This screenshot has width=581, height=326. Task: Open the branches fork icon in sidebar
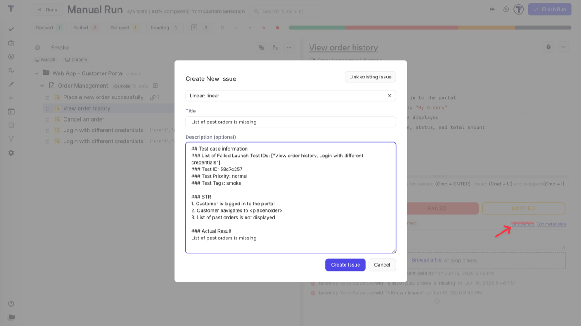(x=11, y=139)
